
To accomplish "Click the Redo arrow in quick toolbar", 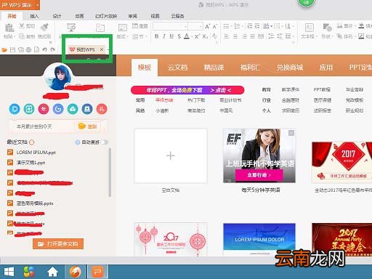I will [53, 49].
